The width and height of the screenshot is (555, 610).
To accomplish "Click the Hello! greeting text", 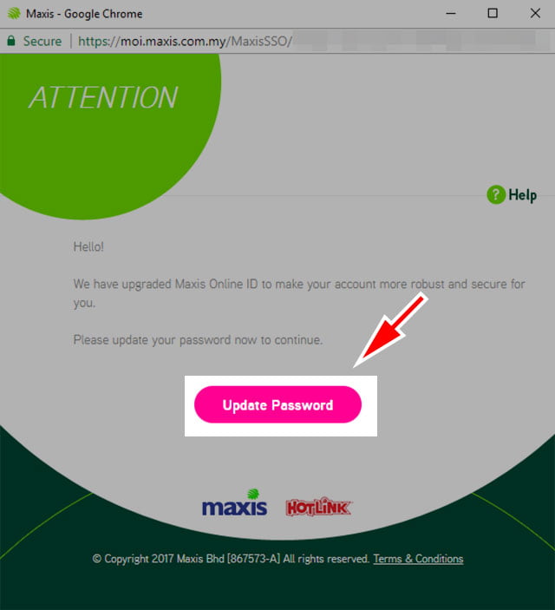I will (88, 246).
